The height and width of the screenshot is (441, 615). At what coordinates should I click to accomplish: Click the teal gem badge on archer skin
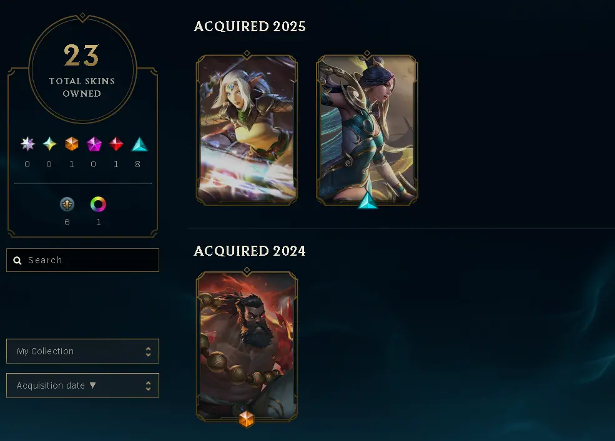coord(368,200)
